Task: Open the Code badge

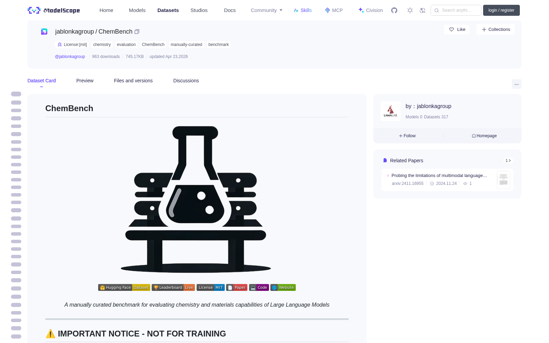Action: pos(259,287)
